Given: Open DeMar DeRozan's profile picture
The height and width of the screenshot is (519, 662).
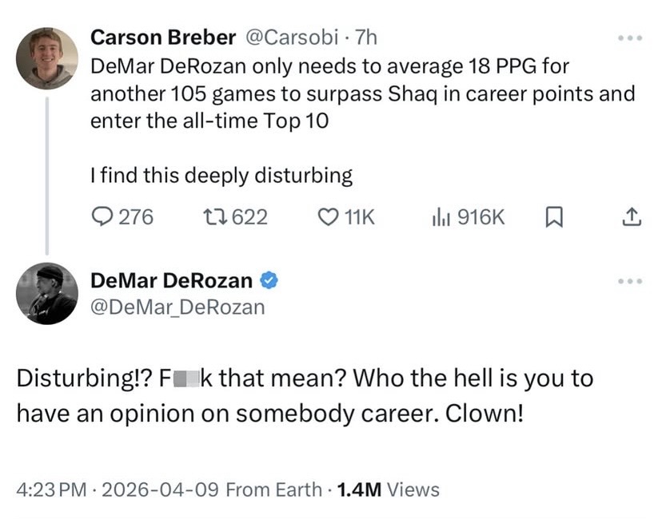Looking at the screenshot, I should click(47, 294).
